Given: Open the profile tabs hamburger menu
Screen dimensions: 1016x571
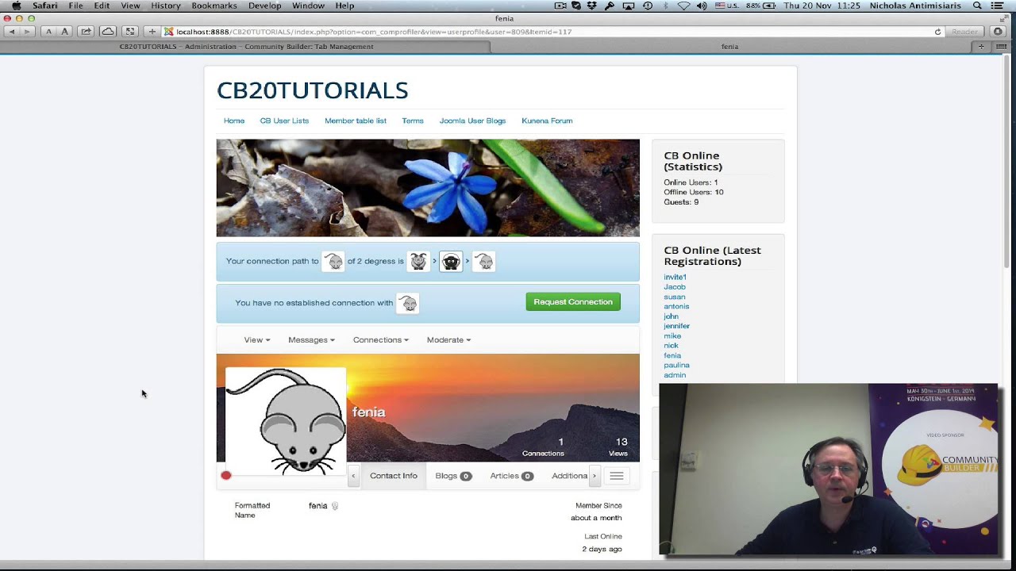Looking at the screenshot, I should click(616, 476).
